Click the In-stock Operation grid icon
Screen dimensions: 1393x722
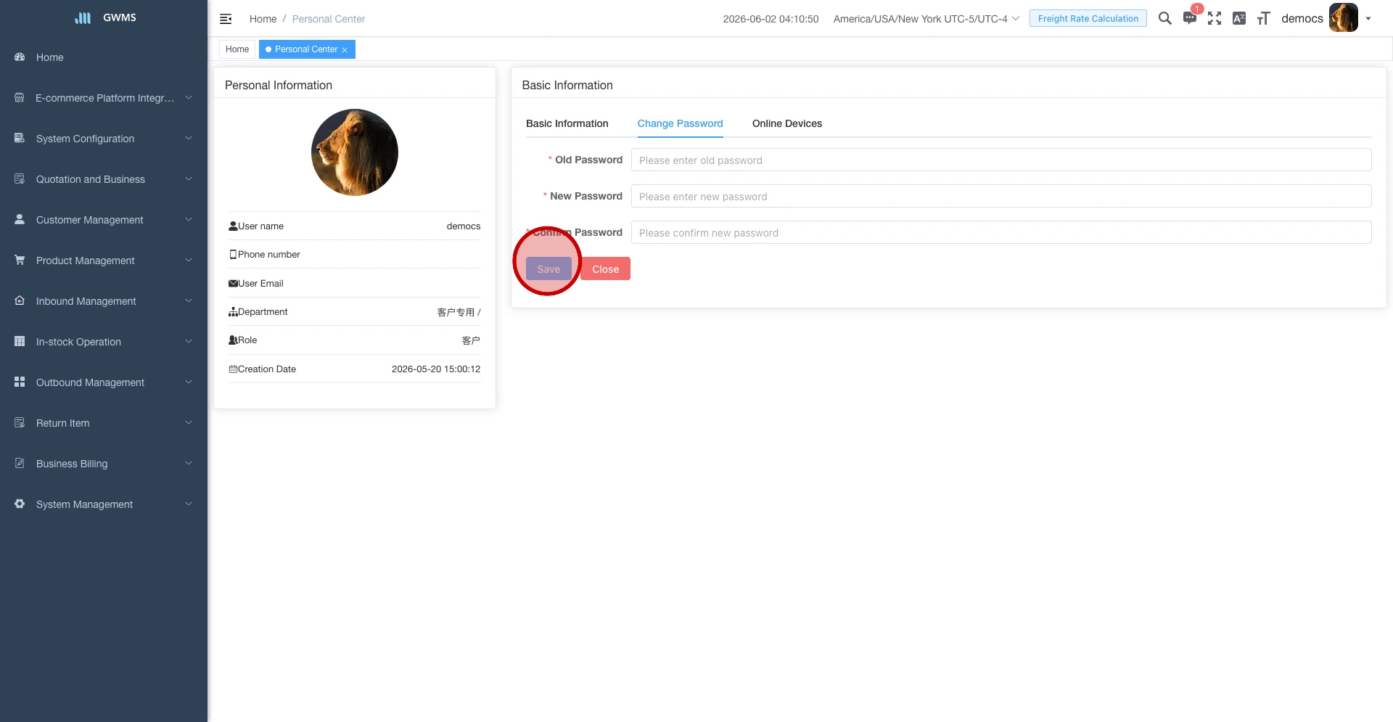click(x=20, y=342)
